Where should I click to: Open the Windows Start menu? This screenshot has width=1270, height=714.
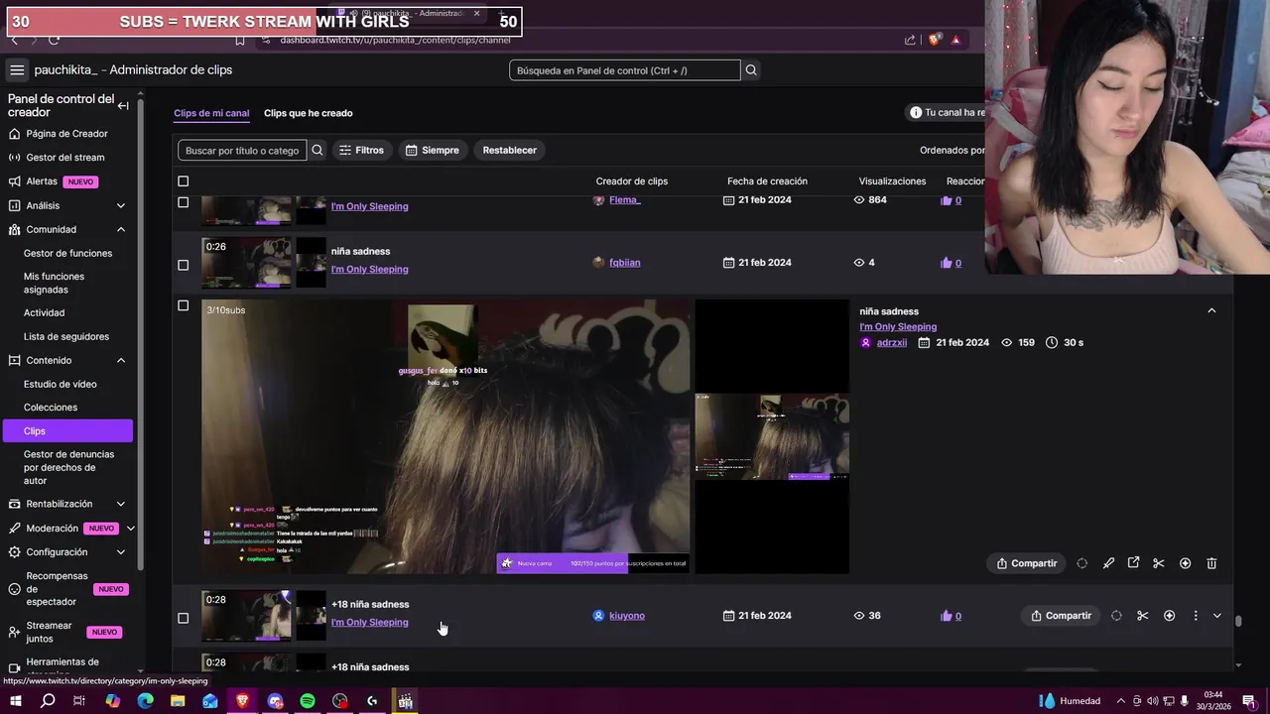15,701
